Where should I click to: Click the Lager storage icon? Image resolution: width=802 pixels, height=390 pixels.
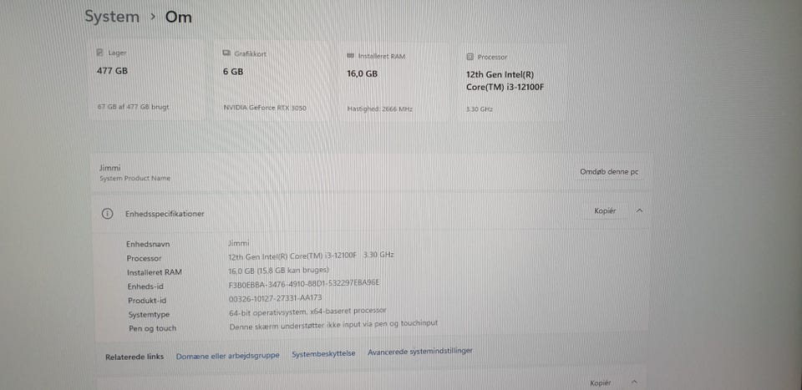pyautogui.click(x=100, y=53)
